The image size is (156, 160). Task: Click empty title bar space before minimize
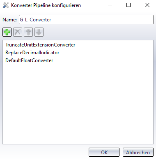[93, 5]
